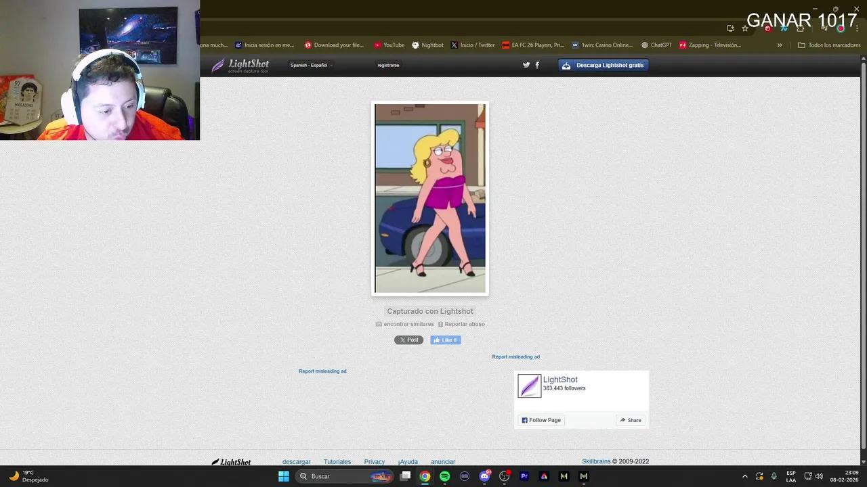Open the weather widget showing 19°C Despejado

click(x=28, y=476)
